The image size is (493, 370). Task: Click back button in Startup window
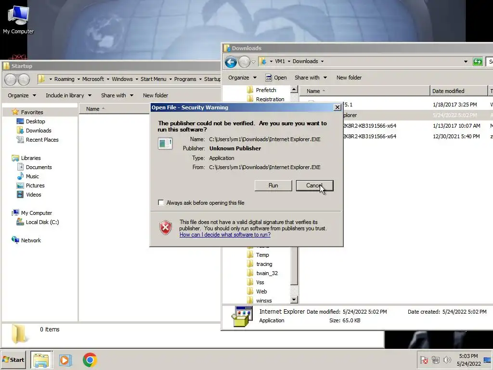tap(11, 79)
